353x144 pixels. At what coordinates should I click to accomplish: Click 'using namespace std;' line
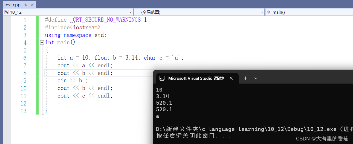tap(76, 35)
